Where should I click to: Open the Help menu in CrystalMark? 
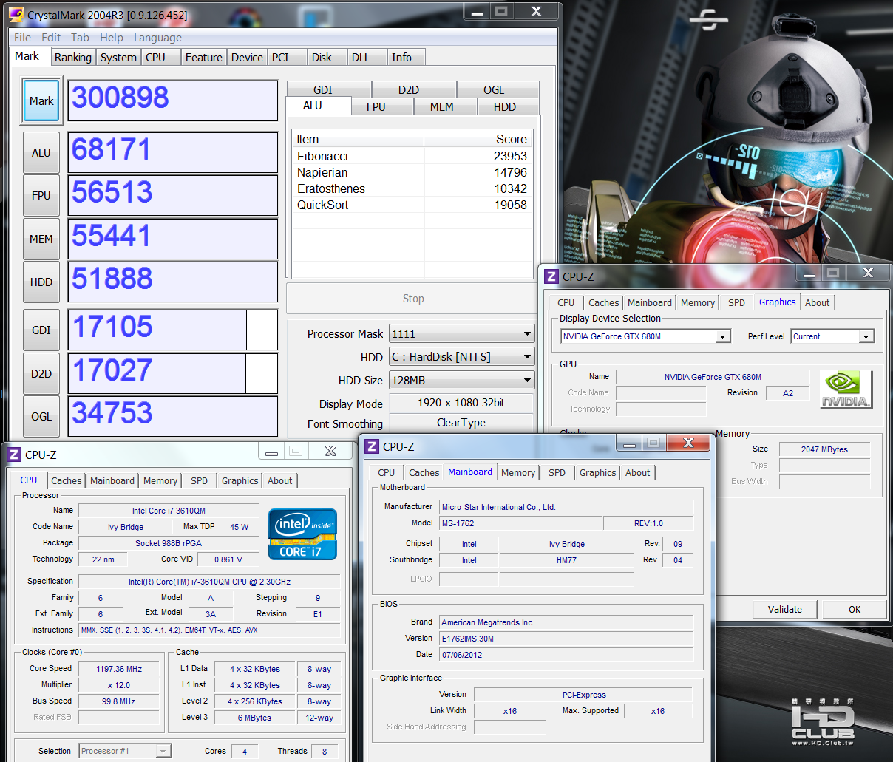click(x=112, y=38)
